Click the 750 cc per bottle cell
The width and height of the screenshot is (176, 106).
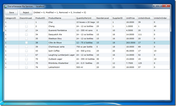point(86,47)
